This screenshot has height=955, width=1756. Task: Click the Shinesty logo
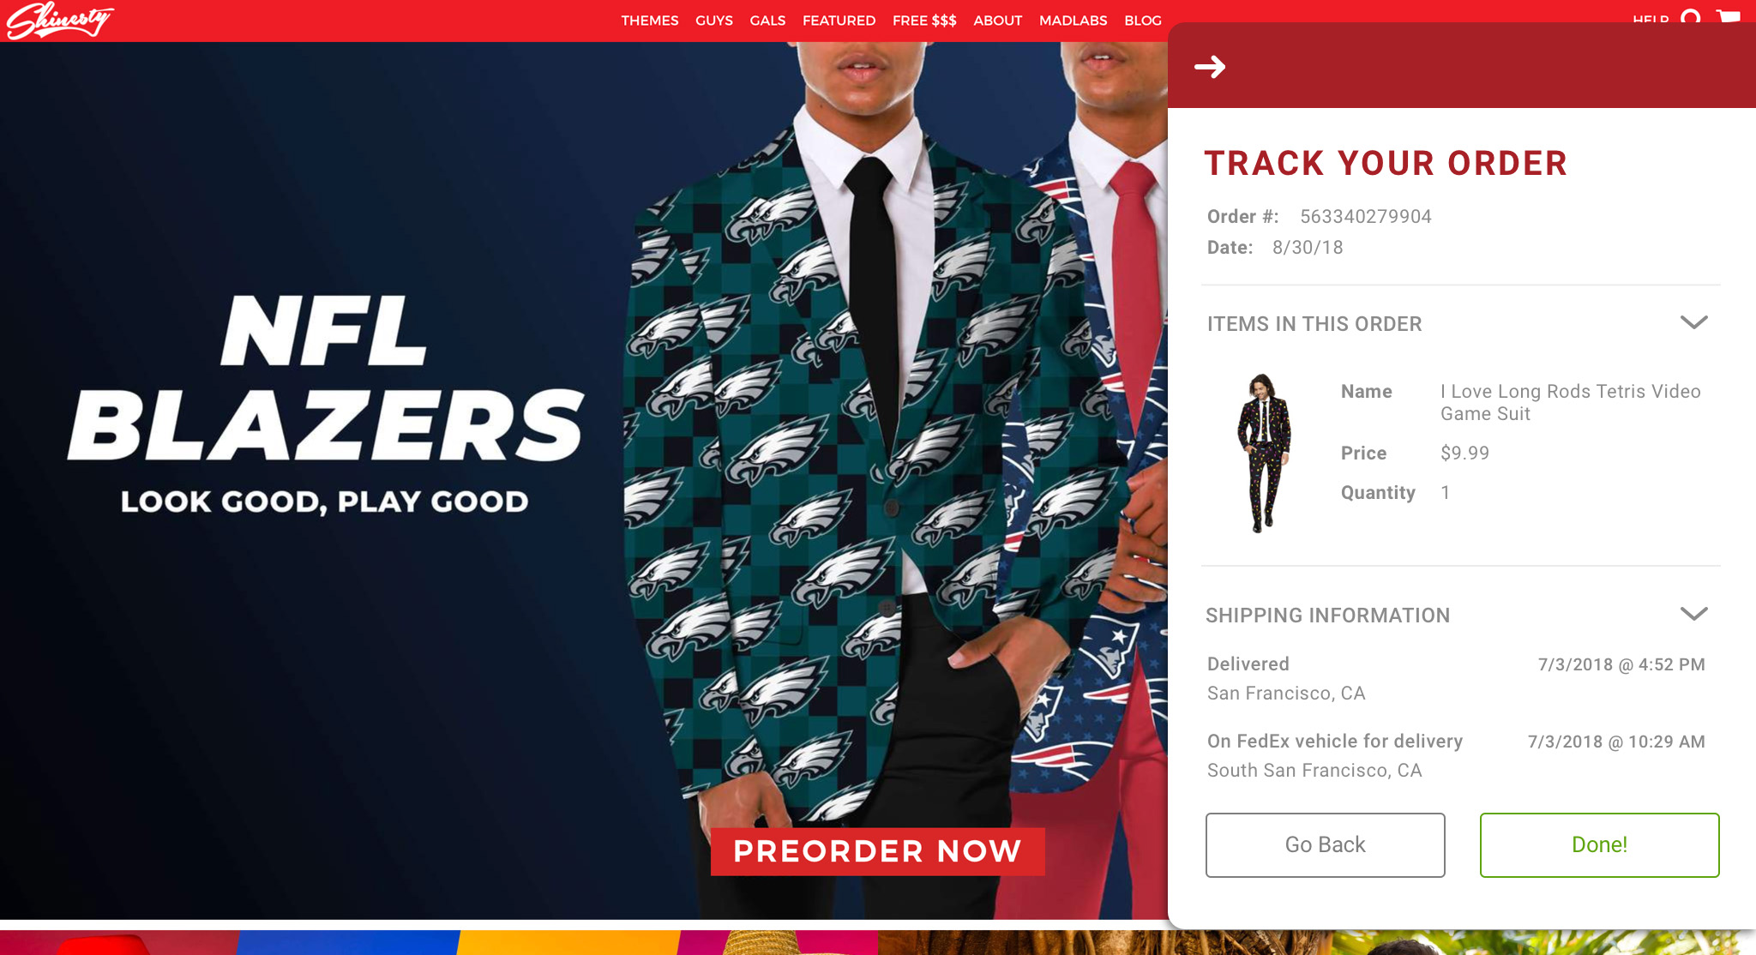coord(60,21)
